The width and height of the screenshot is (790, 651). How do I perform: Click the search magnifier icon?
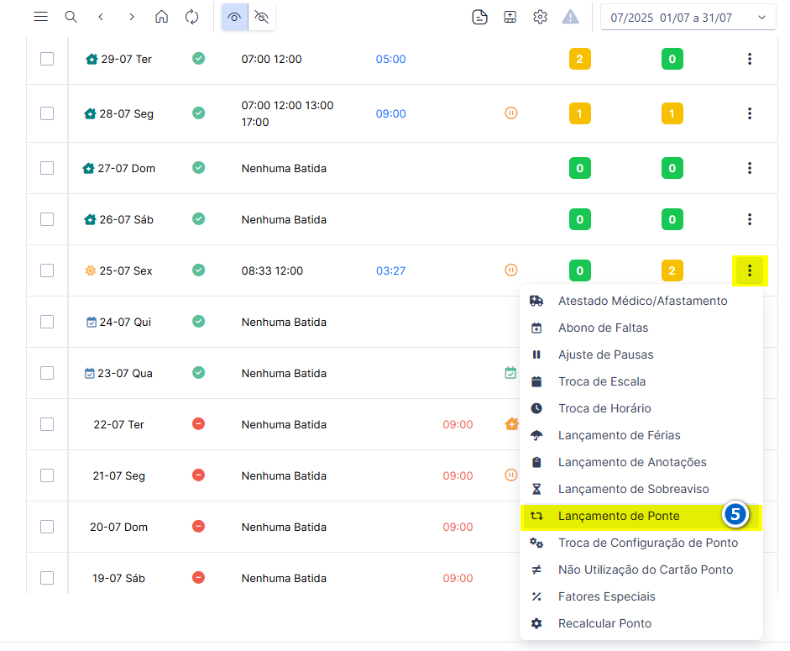click(x=71, y=17)
